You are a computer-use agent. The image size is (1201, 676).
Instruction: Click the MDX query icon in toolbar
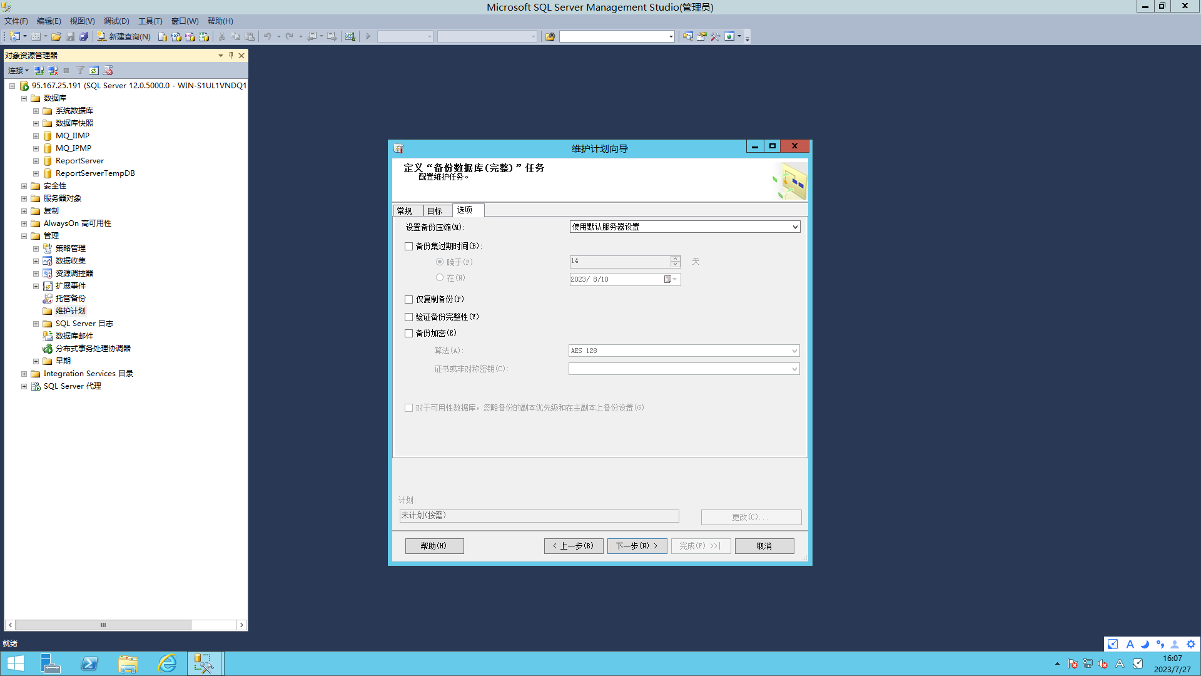pos(176,37)
